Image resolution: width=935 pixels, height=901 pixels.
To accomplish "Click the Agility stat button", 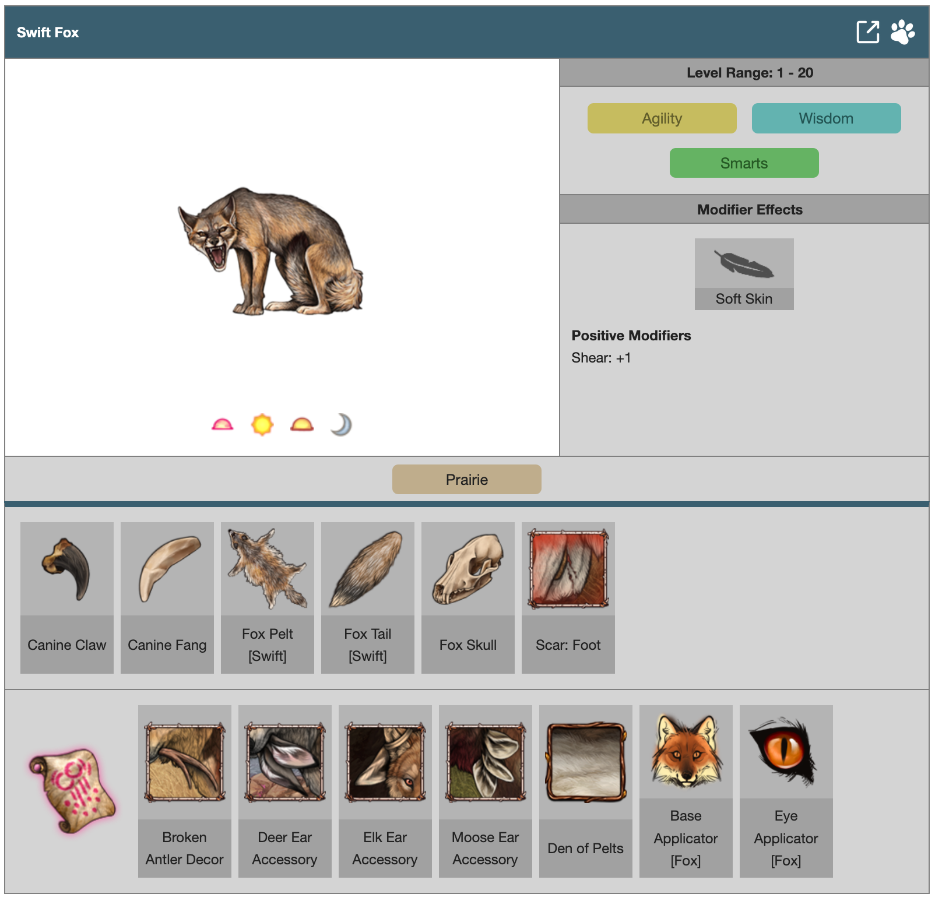I will (x=662, y=118).
